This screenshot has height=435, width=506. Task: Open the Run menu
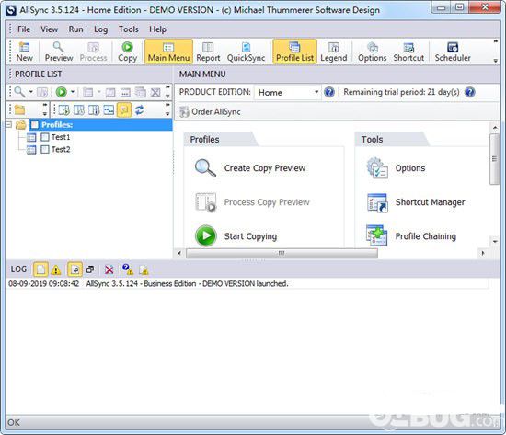click(x=75, y=29)
